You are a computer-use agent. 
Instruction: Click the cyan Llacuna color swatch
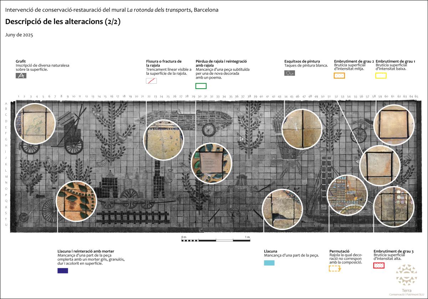coord(269,263)
